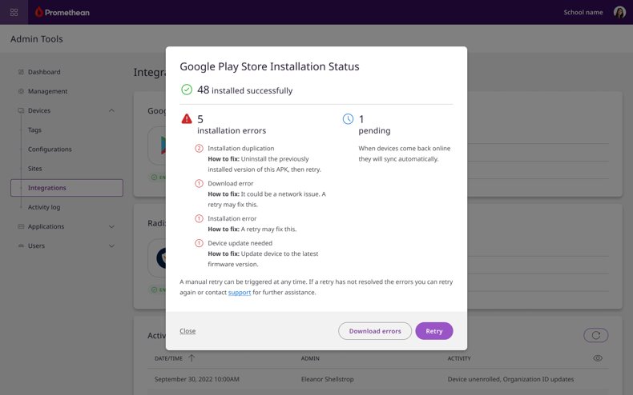The height and width of the screenshot is (395, 633).
Task: Open the Applications menu item
Action: tap(46, 226)
